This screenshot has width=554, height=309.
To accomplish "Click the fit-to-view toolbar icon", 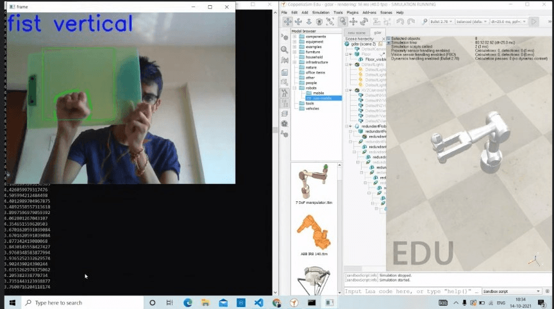I will [330, 22].
